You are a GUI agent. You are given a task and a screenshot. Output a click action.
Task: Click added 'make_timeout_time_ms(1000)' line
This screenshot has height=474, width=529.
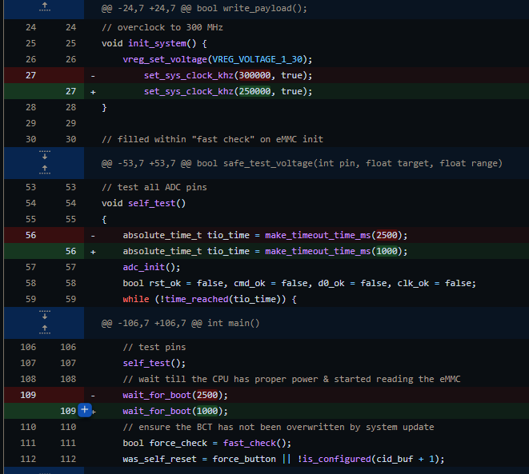(x=265, y=251)
